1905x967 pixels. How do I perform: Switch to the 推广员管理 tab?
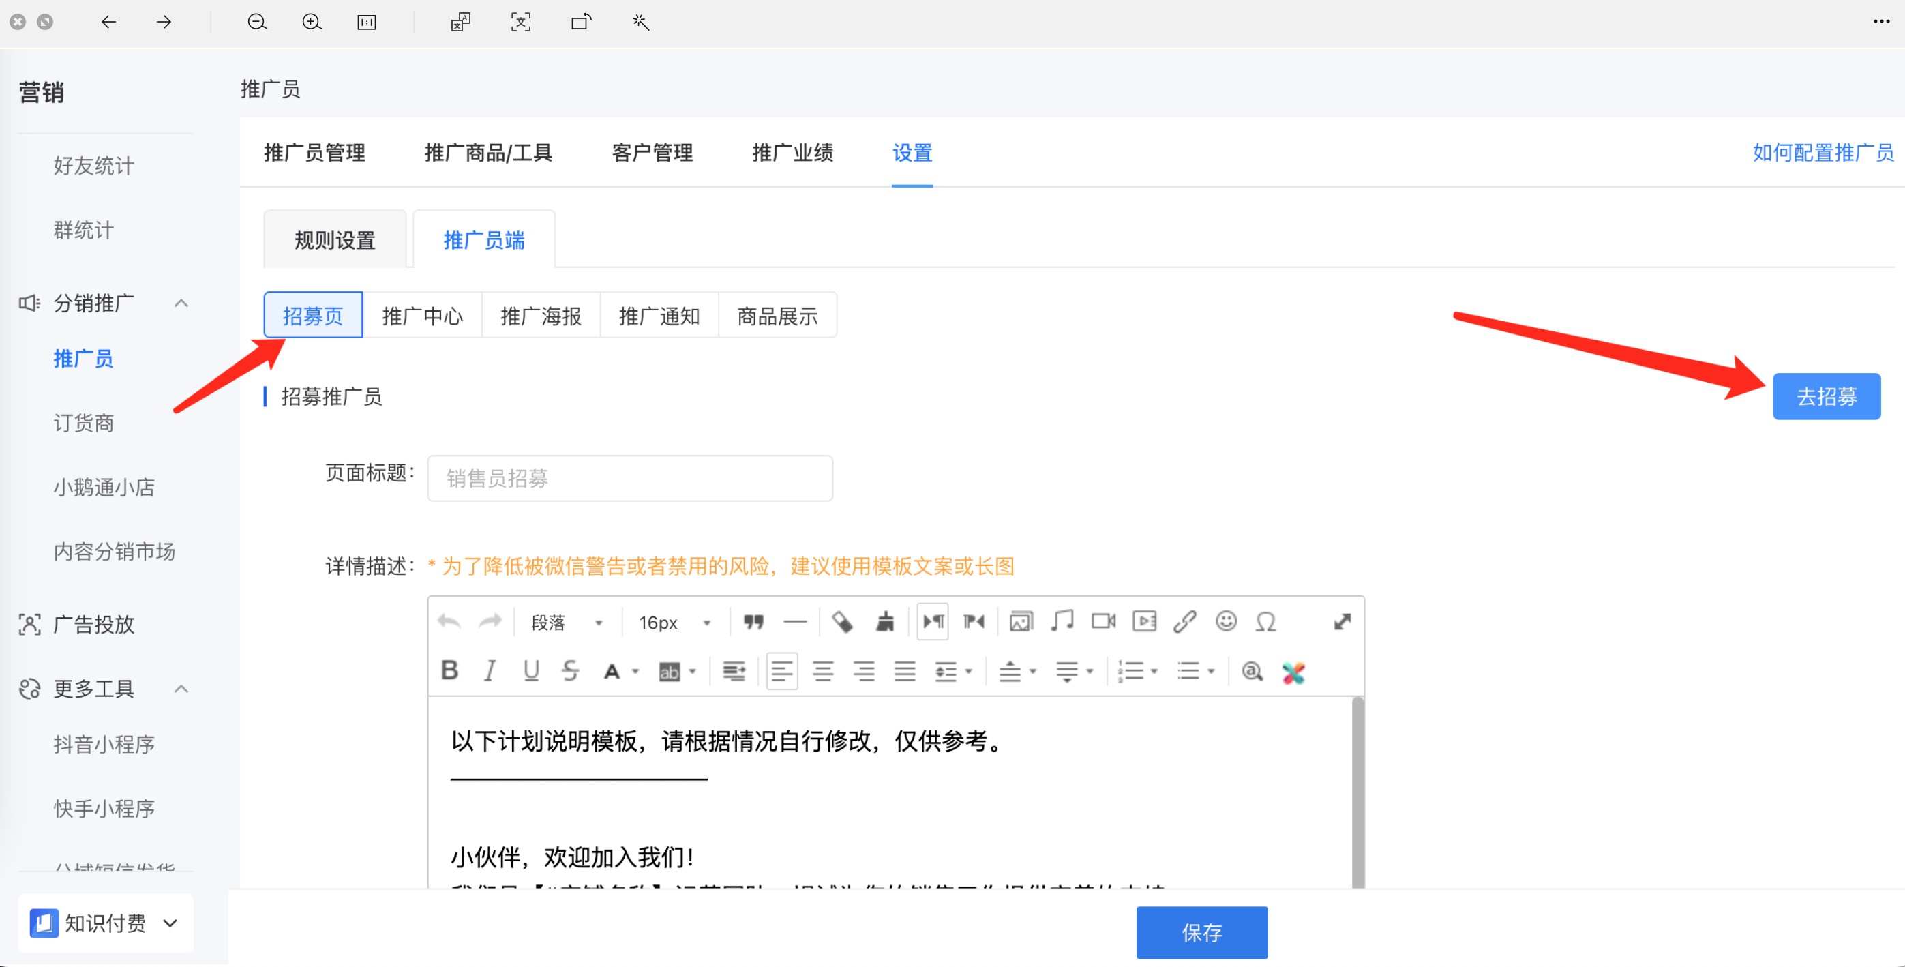pos(314,152)
